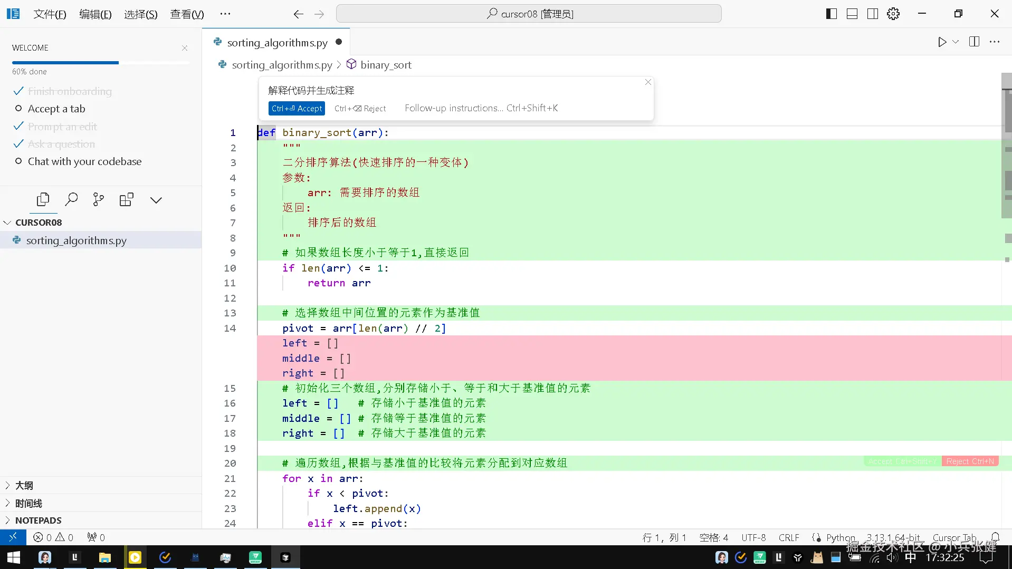
Task: Click sorting_algorithms.py in breadcrumb
Action: (x=282, y=65)
